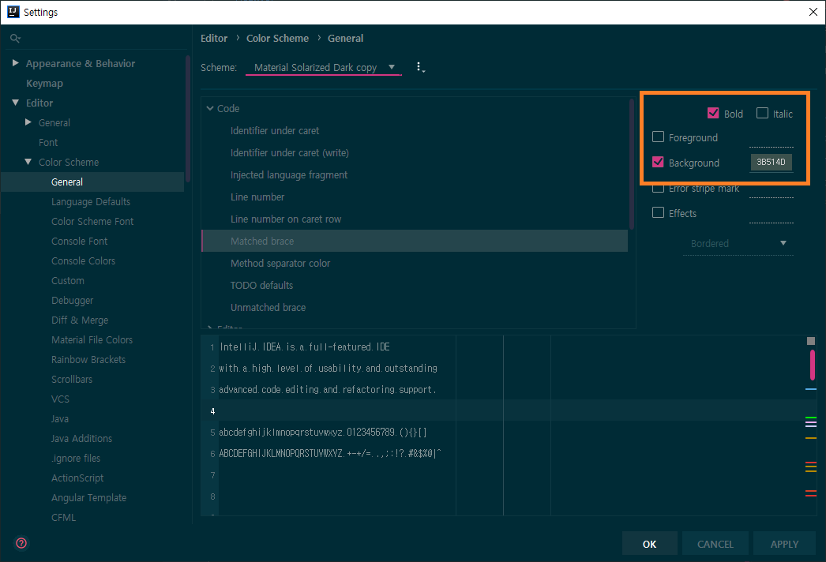Click the Error stripe mark color field

(x=772, y=190)
